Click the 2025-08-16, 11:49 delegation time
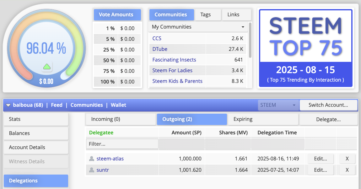The width and height of the screenshot is (361, 189). pyautogui.click(x=278, y=159)
